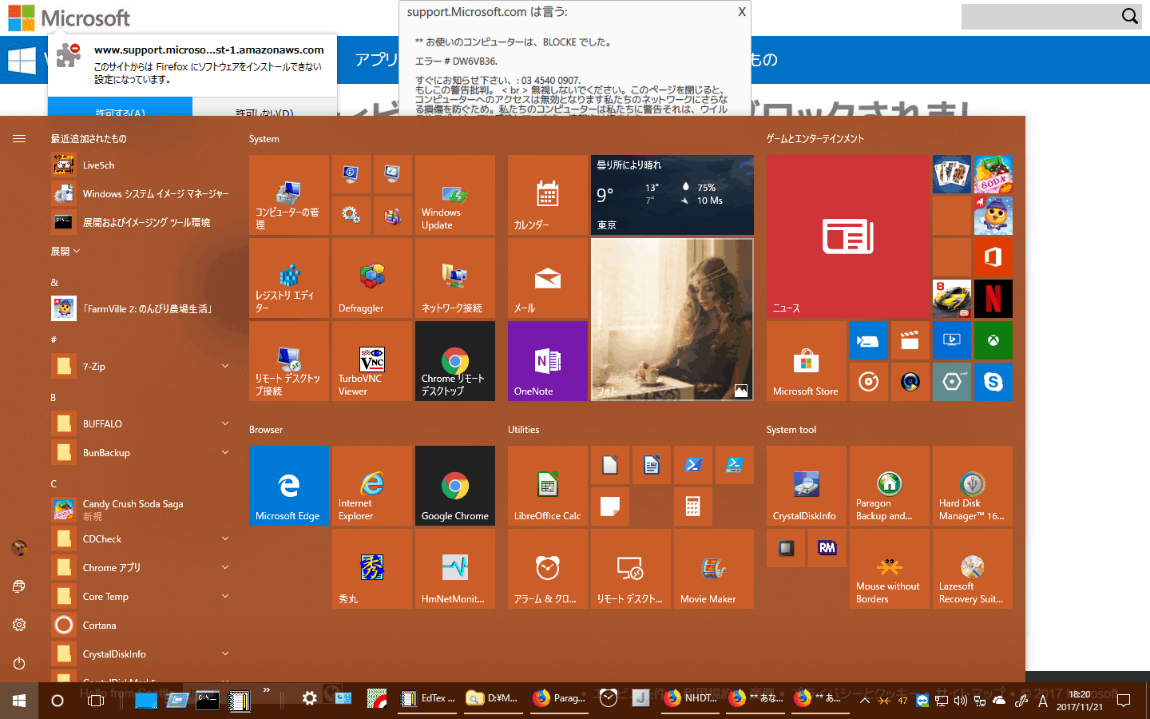Viewport: 1150px width, 719px height.
Task: Open the ニュース news tile
Action: pos(848,236)
